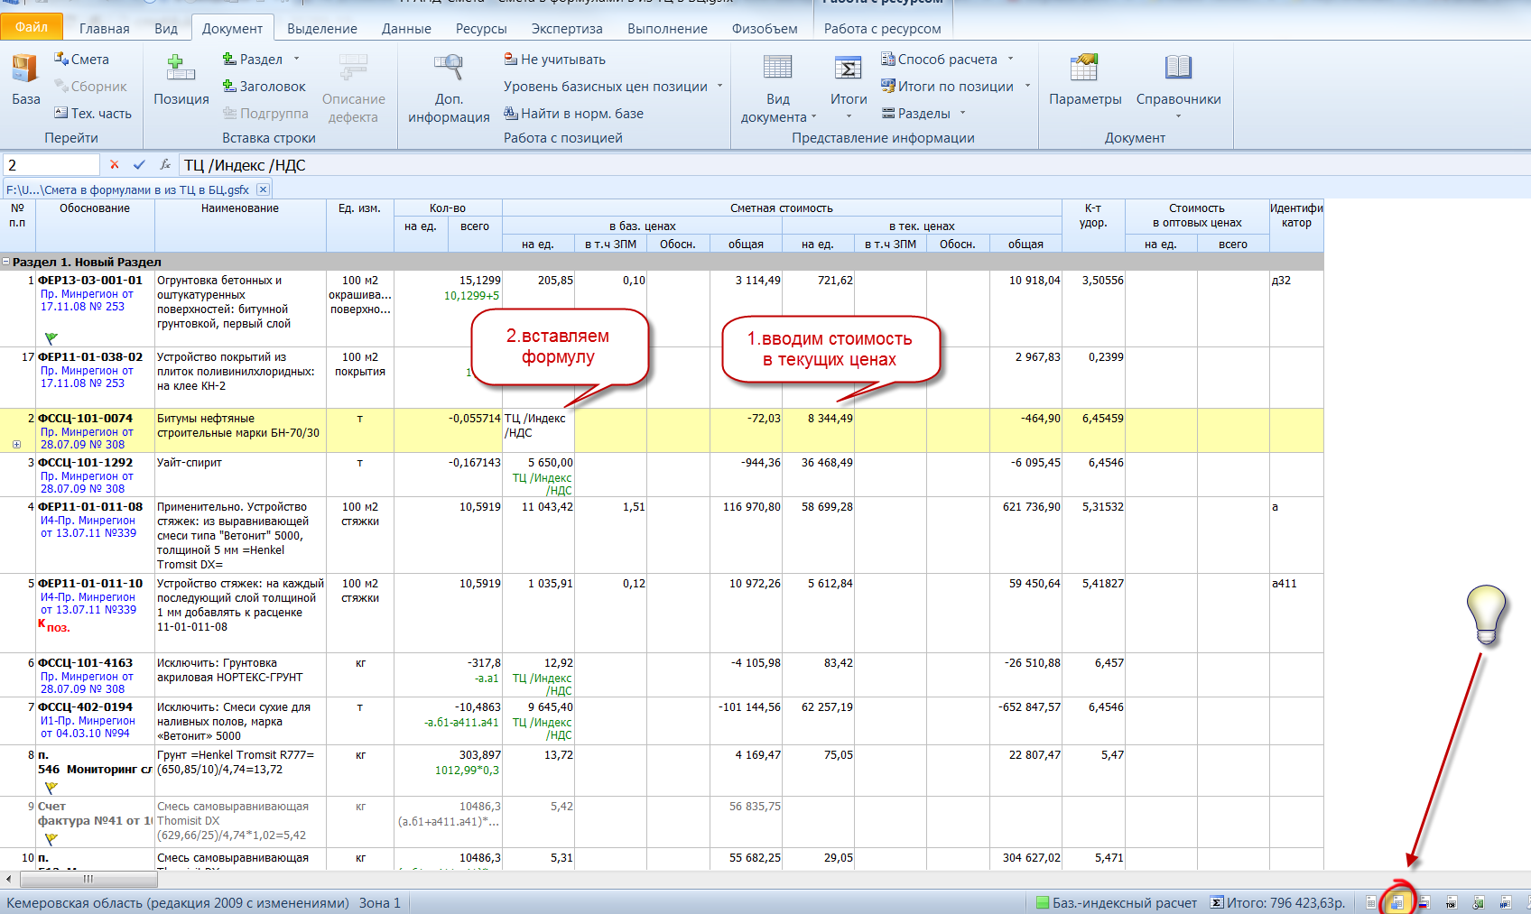Image resolution: width=1531 pixels, height=914 pixels.
Task: Toggle the Не учитывать option
Action: 554,60
